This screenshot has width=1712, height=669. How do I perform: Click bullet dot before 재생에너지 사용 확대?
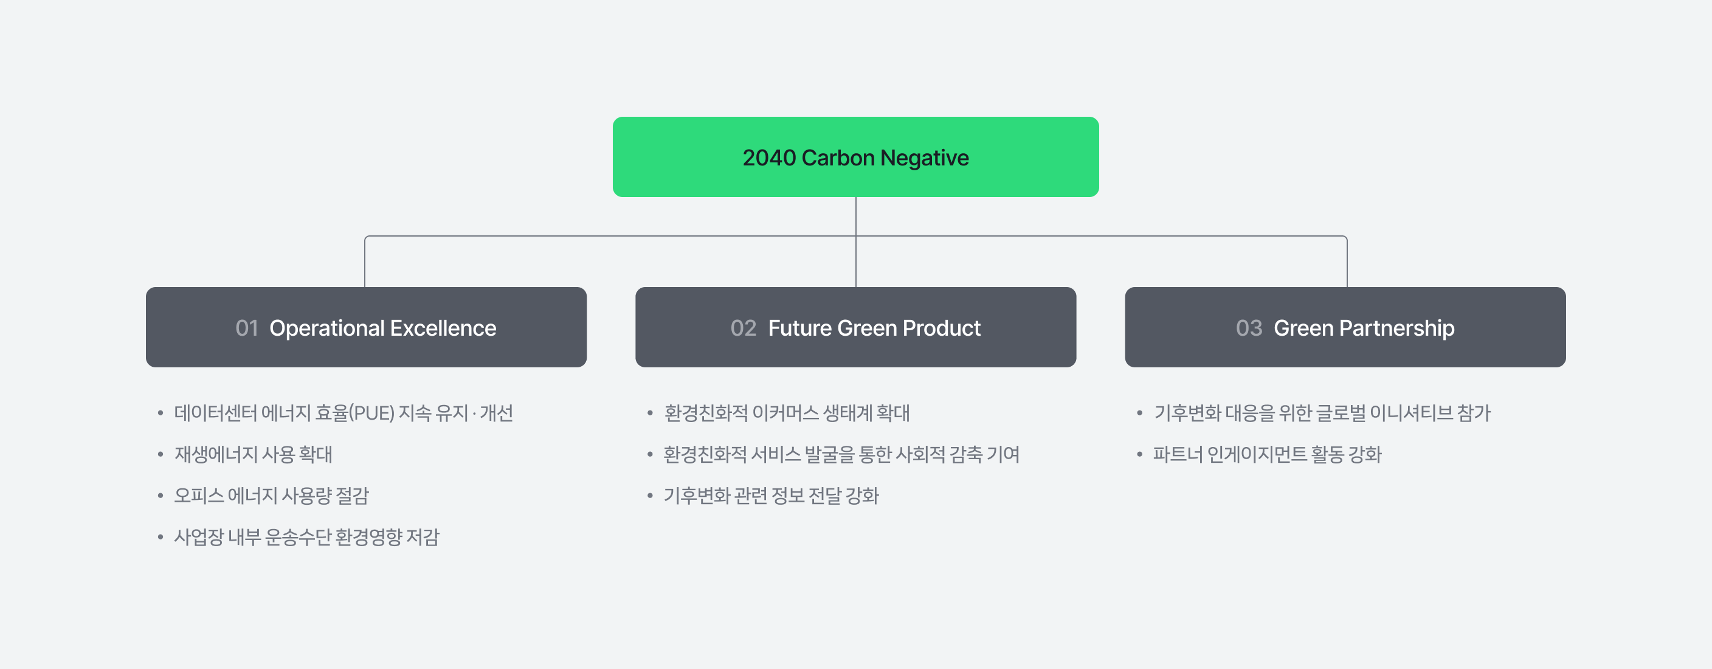coord(160,455)
